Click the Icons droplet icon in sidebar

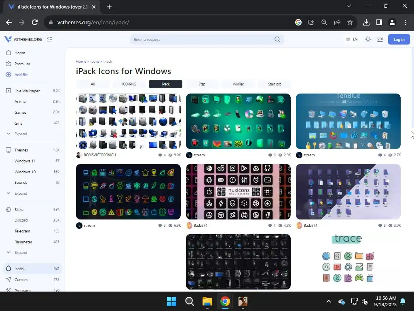click(8, 268)
